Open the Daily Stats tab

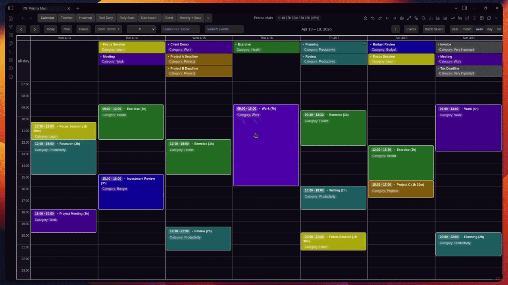pyautogui.click(x=127, y=18)
